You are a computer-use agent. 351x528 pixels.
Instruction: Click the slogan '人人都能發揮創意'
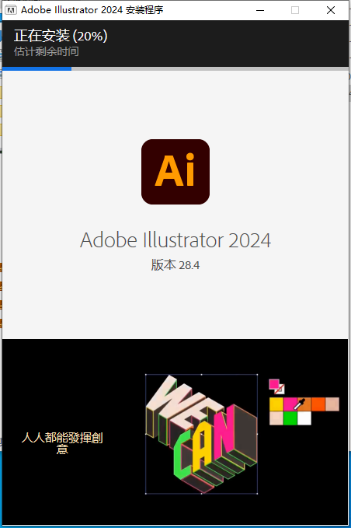pos(62,443)
